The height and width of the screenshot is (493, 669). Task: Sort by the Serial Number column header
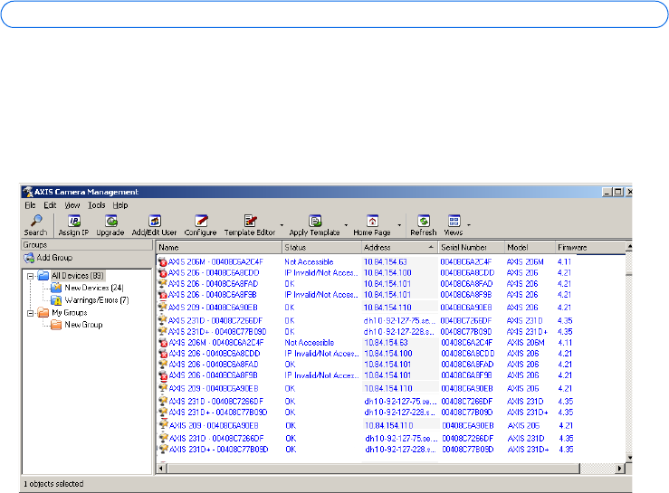pyautogui.click(x=471, y=247)
